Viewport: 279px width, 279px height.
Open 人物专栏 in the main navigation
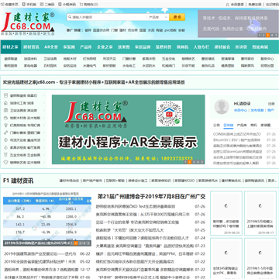[201, 47]
